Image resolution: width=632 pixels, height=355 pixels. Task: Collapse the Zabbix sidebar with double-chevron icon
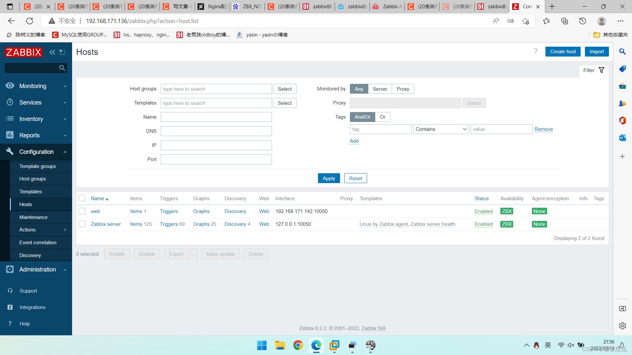coord(52,52)
